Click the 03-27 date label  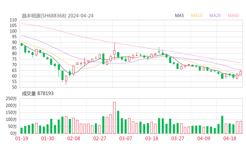178,139
